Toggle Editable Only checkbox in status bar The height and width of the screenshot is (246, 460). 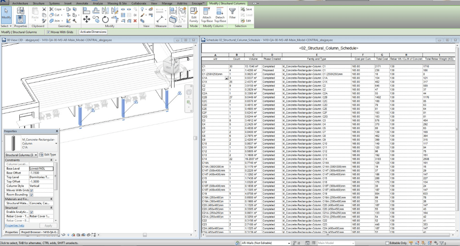tap(387, 243)
